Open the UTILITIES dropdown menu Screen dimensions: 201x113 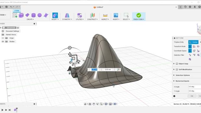pos(79,19)
